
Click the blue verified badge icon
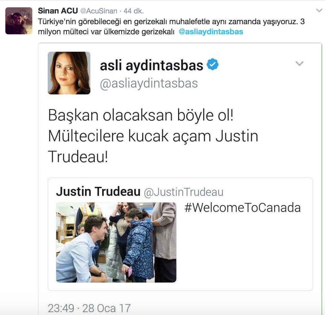[213, 64]
